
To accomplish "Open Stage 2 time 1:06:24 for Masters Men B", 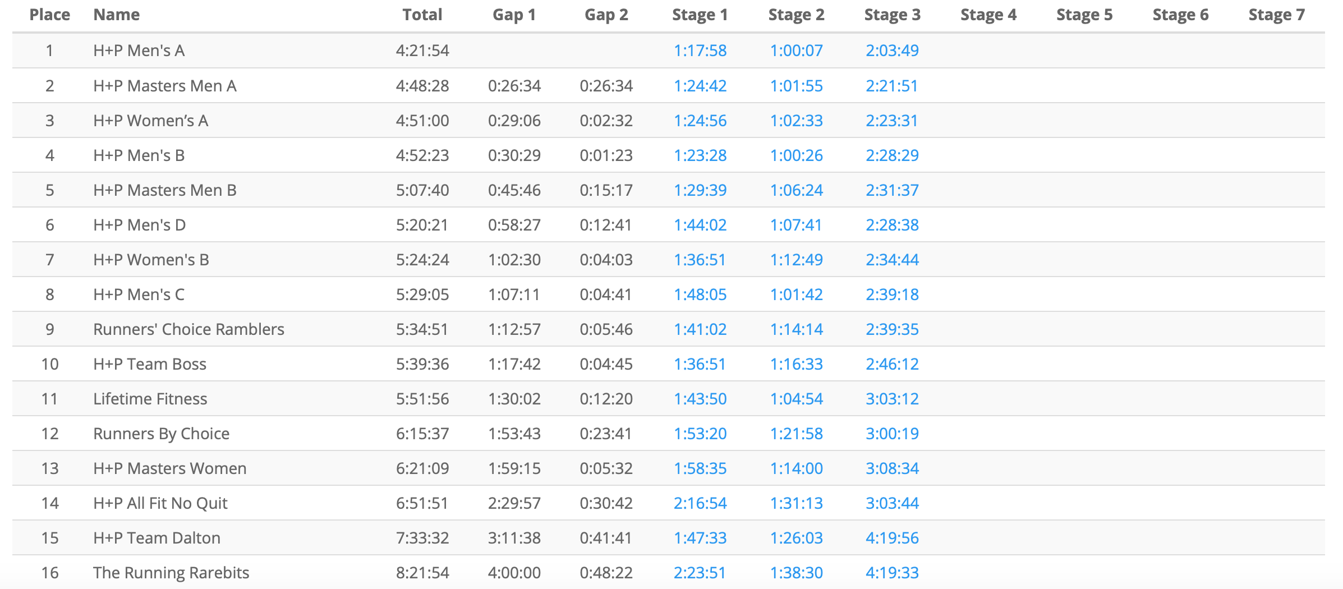I will 796,190.
